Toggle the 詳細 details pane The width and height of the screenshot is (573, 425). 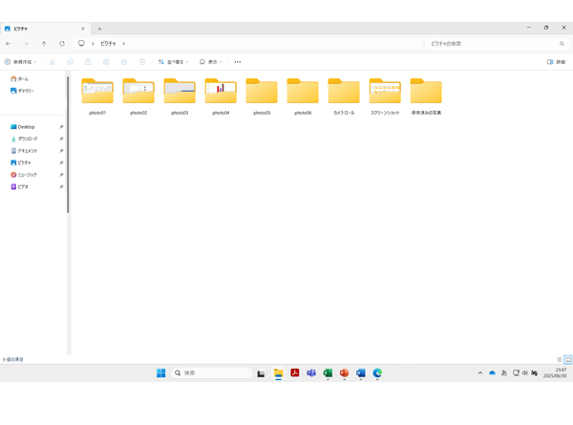pos(556,62)
